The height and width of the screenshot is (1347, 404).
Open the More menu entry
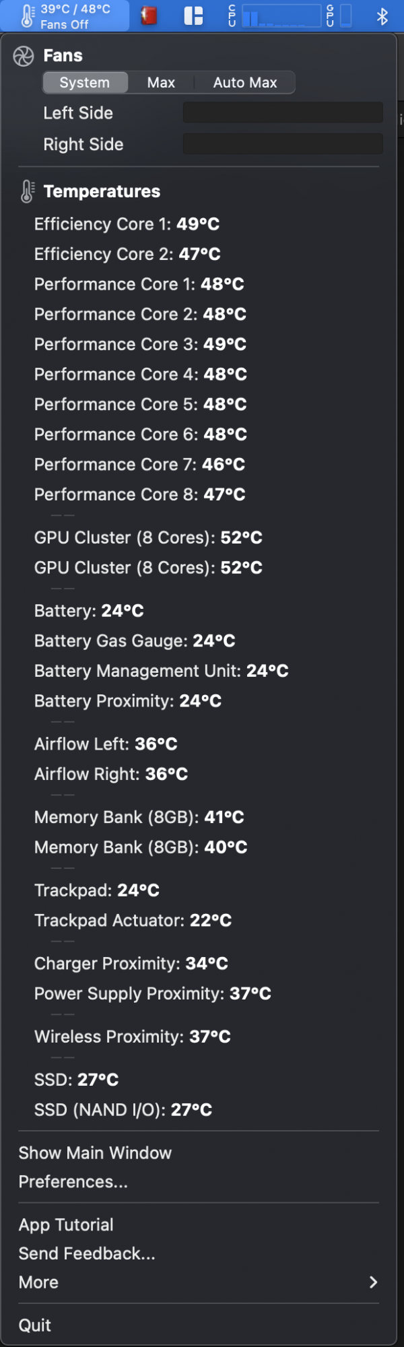pyautogui.click(x=39, y=1282)
